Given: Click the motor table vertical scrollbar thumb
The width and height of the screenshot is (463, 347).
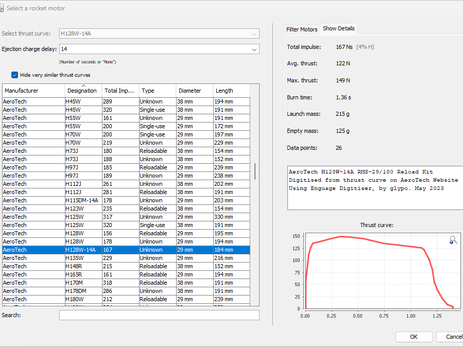Looking at the screenshot, I should tap(254, 171).
